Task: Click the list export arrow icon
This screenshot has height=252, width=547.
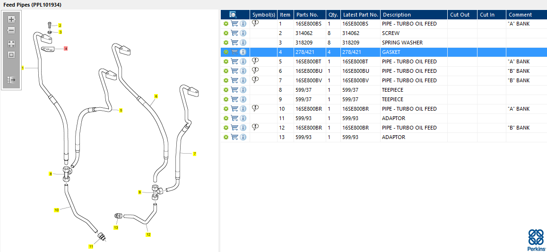Action: (11, 80)
